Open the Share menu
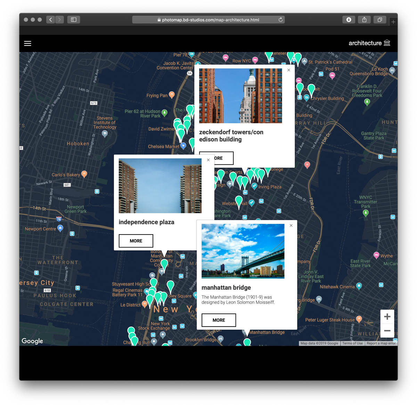This screenshot has width=417, height=406. [x=364, y=20]
